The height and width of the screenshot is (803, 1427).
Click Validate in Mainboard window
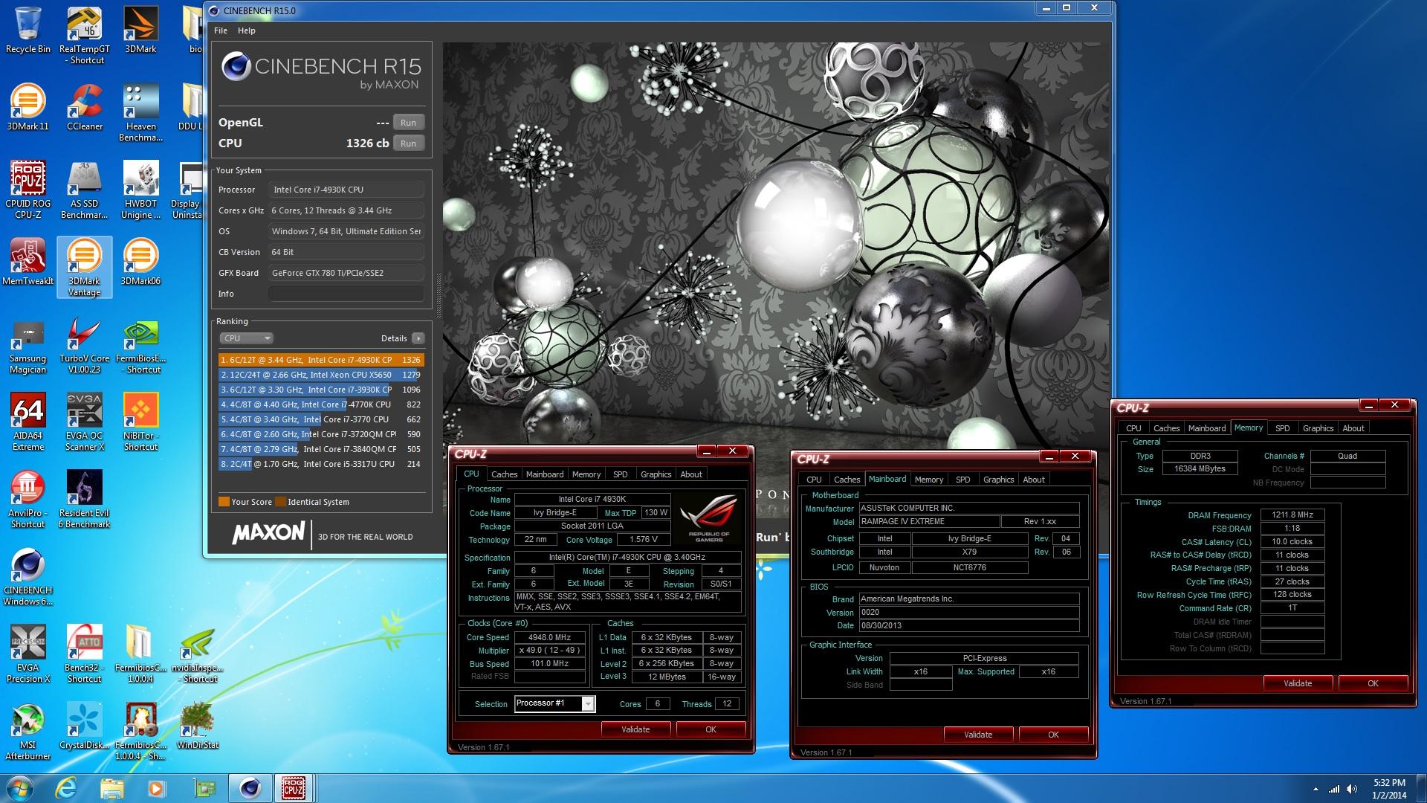pos(978,735)
